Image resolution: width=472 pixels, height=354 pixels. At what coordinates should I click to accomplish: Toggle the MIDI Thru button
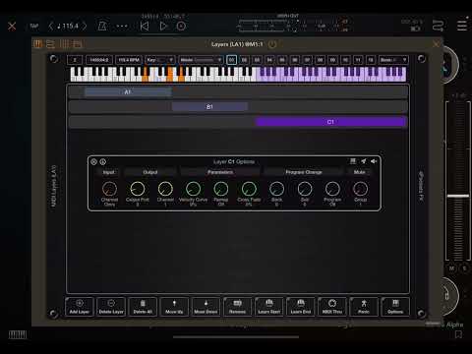pyautogui.click(x=332, y=307)
